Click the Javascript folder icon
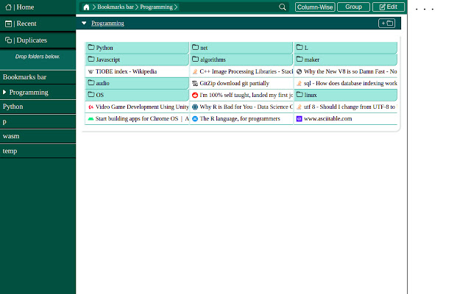Image resolution: width=471 pixels, height=294 pixels. (91, 60)
